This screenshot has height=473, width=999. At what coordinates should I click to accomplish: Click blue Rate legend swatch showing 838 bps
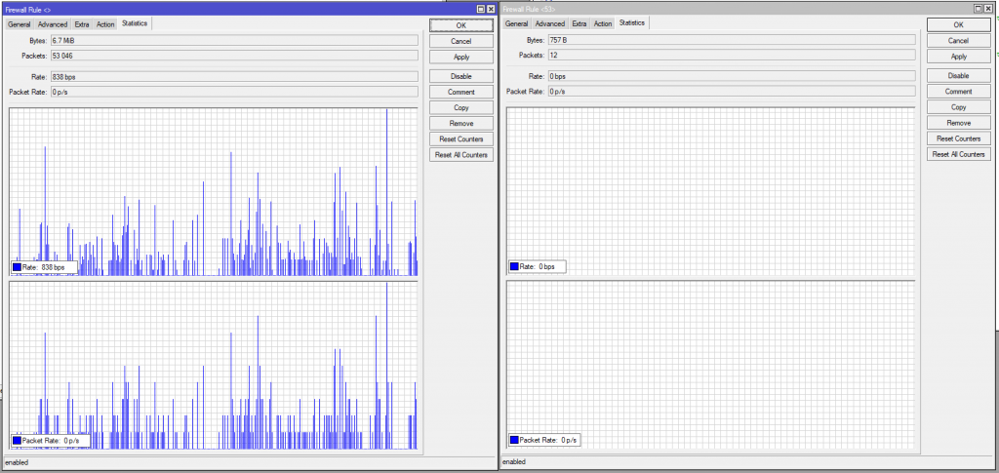click(x=19, y=267)
